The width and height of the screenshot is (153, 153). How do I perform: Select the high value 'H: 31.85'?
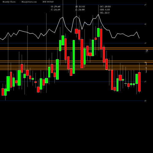point(80,7)
